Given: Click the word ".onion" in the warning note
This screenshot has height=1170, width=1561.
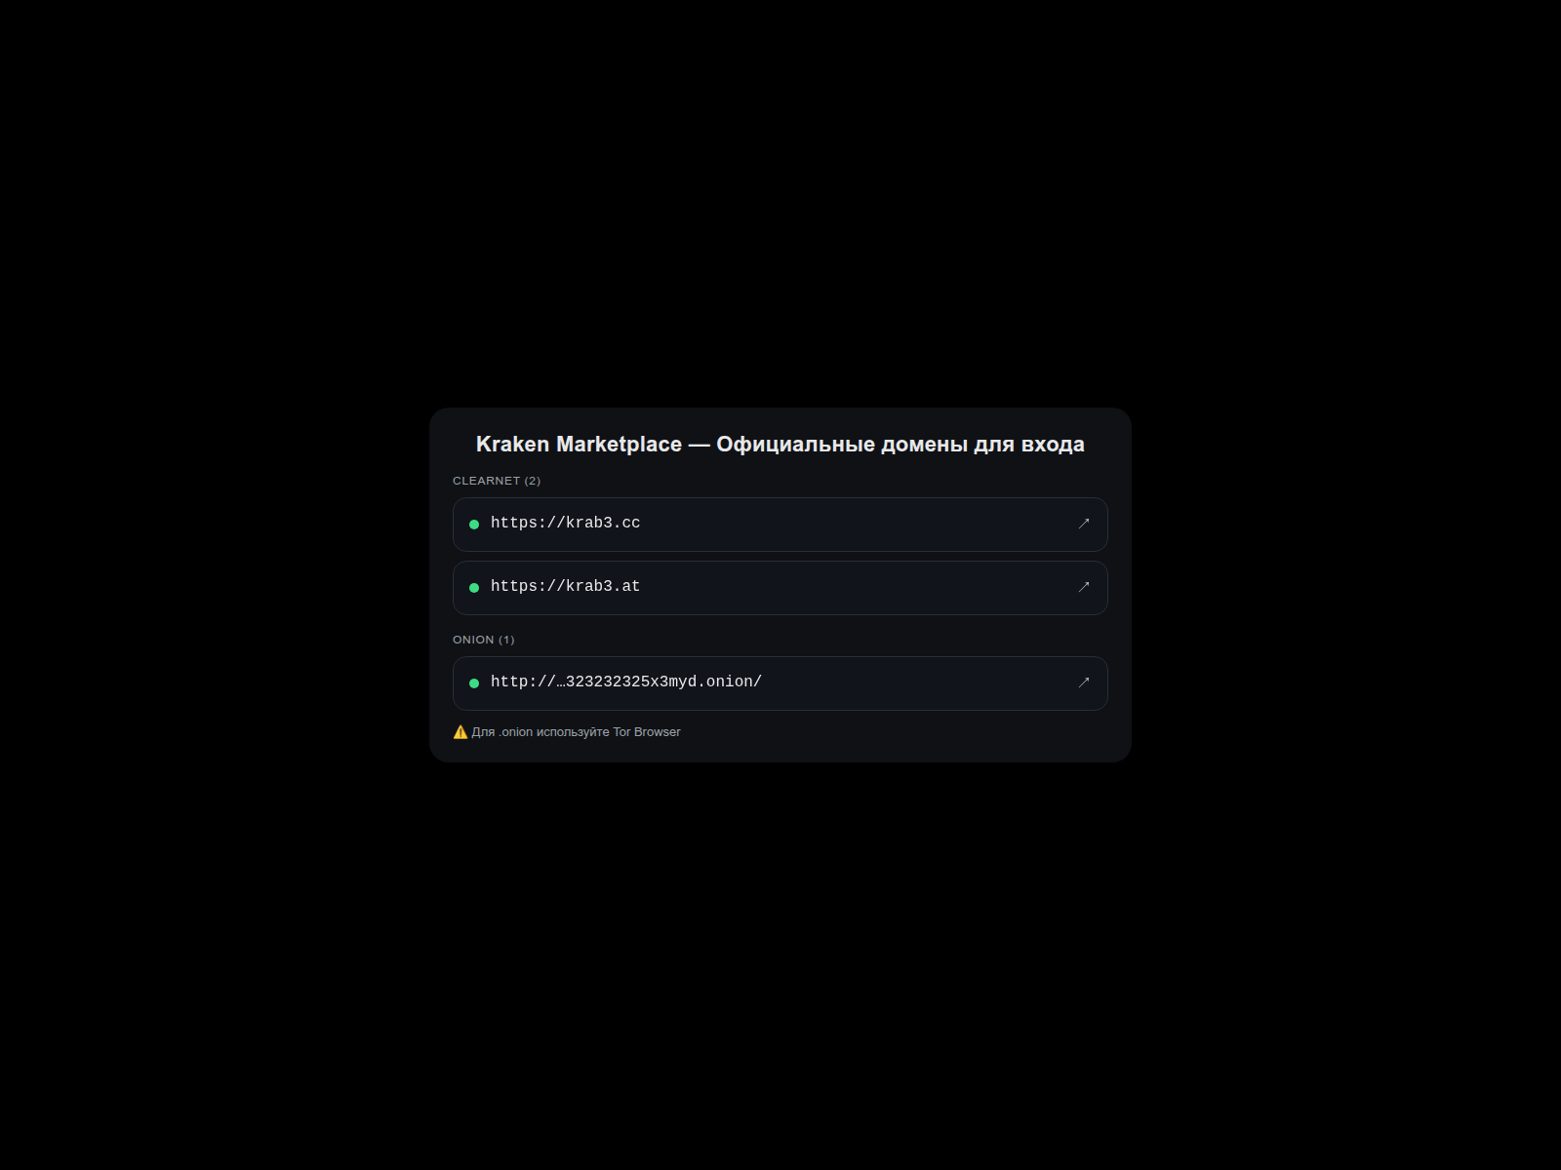Looking at the screenshot, I should (515, 732).
